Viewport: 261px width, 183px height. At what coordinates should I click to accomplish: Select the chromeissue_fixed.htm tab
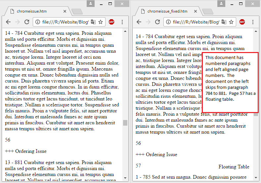pos(167,11)
